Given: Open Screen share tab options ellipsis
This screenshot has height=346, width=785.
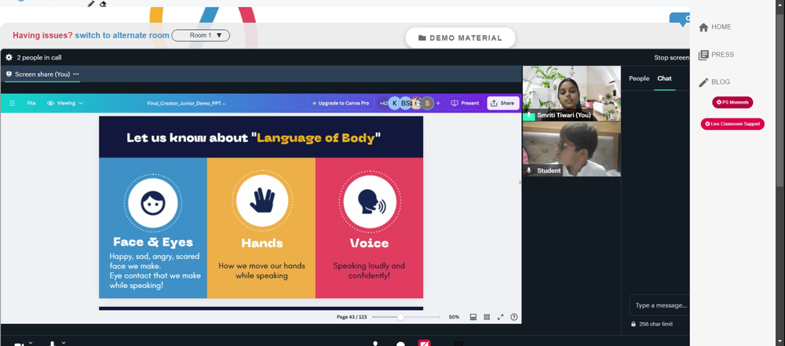Looking at the screenshot, I should coord(76,74).
